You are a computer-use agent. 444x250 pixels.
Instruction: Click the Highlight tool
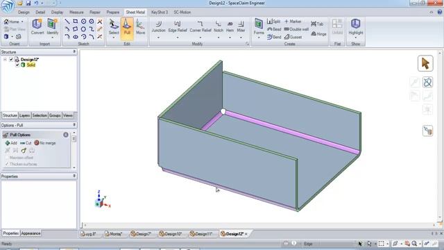tap(356, 27)
